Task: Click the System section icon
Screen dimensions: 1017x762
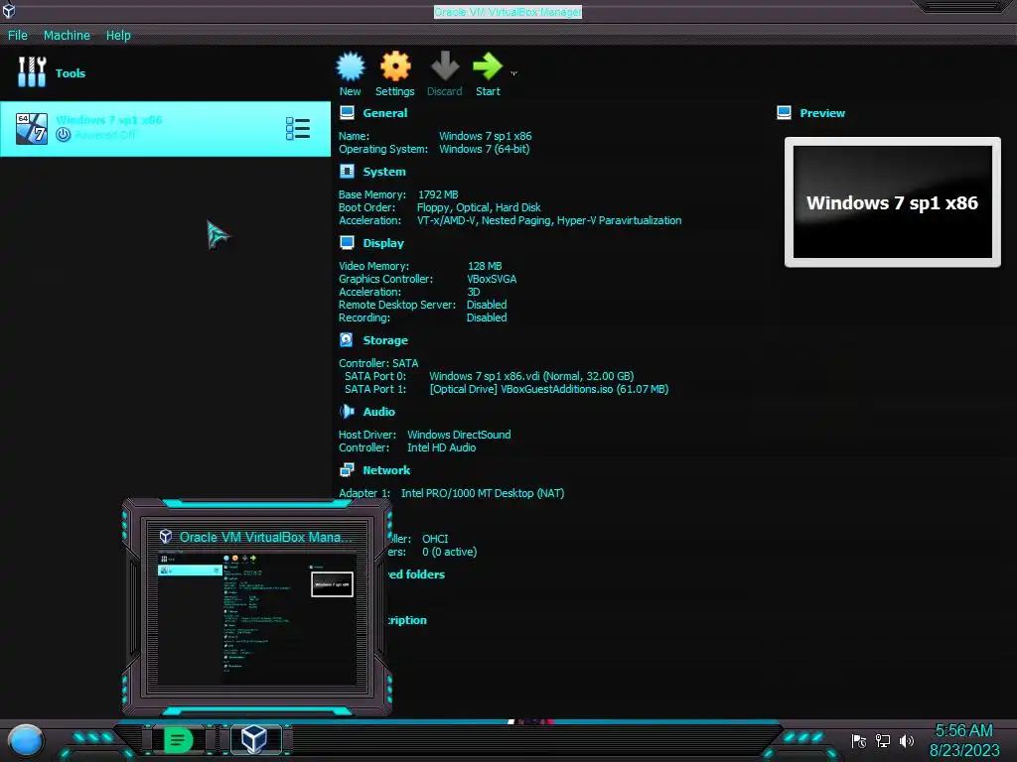Action: click(x=347, y=171)
